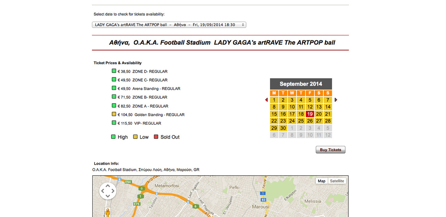Click the Marousi label on the map
446x217 pixels.
tap(261, 207)
